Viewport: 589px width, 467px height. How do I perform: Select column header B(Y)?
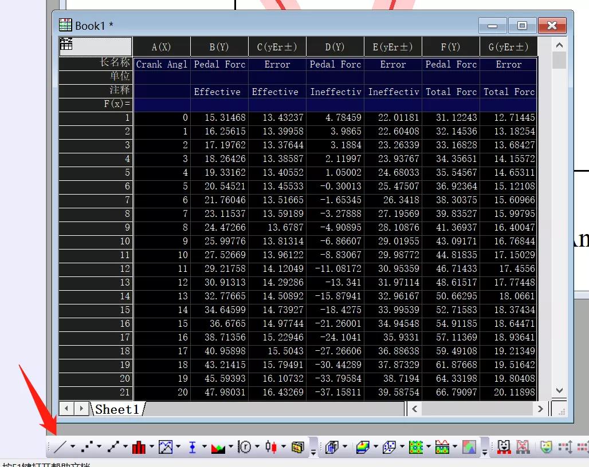(x=219, y=47)
